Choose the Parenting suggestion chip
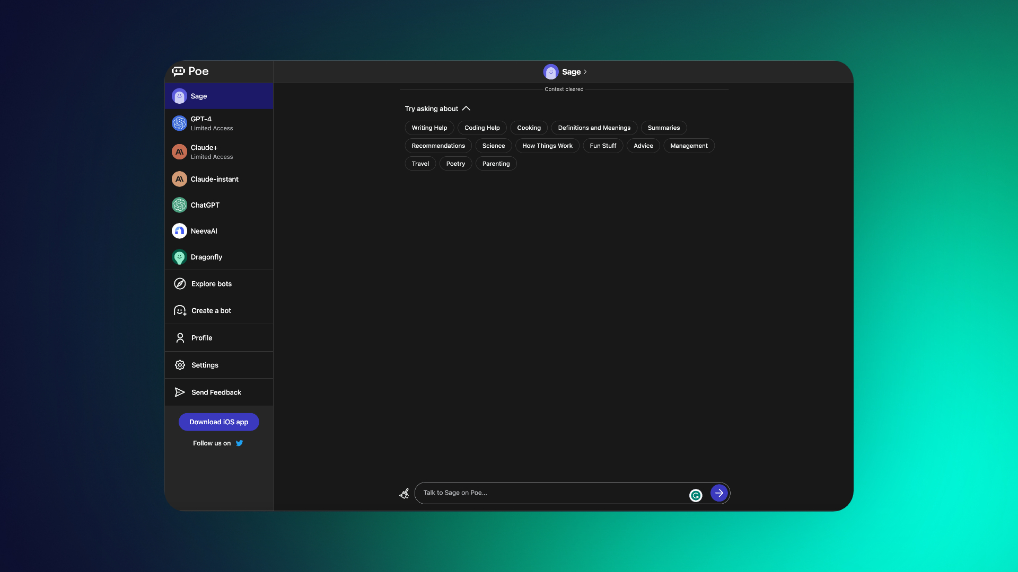This screenshot has height=572, width=1018. tap(496, 164)
